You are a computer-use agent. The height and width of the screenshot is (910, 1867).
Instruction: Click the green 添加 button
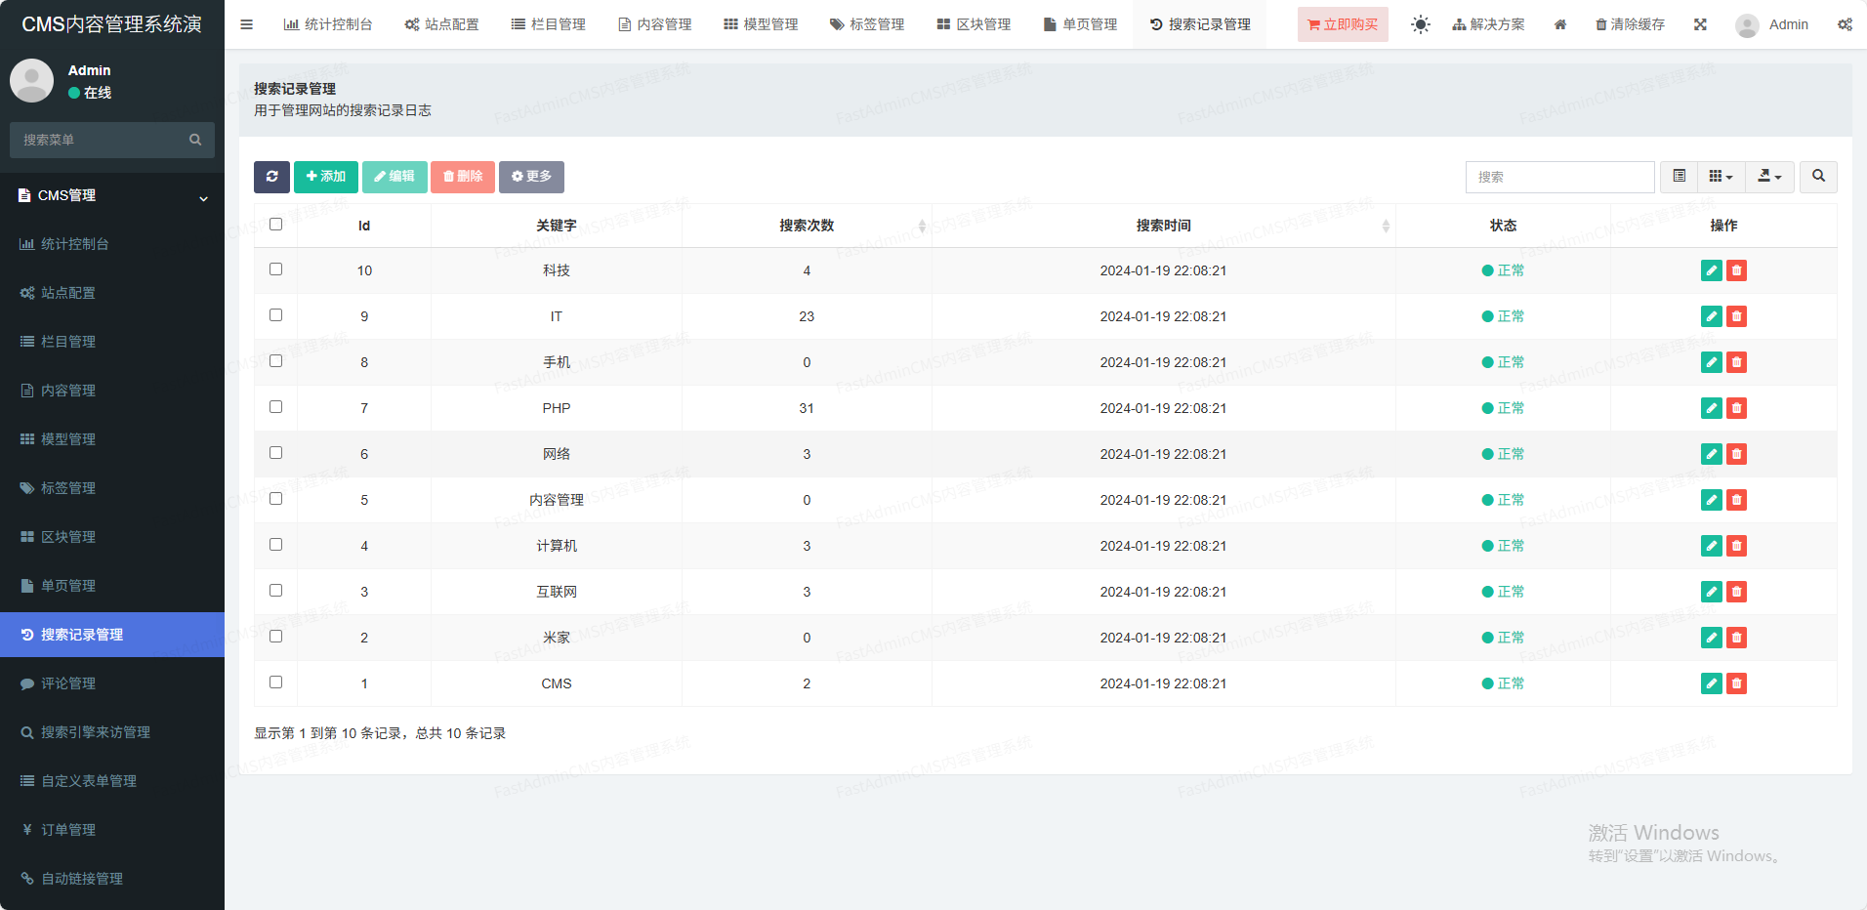tap(325, 177)
